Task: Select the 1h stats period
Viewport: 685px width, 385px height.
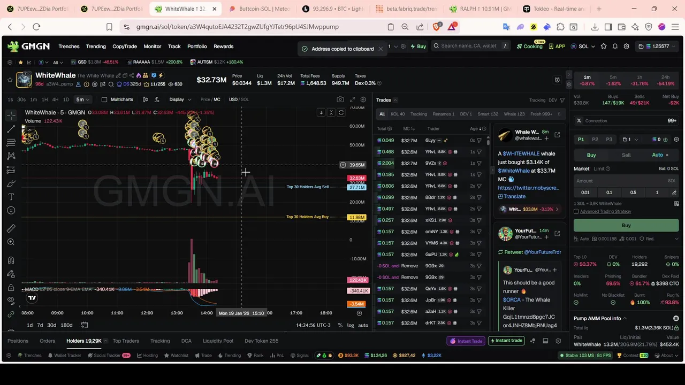Action: click(x=639, y=80)
